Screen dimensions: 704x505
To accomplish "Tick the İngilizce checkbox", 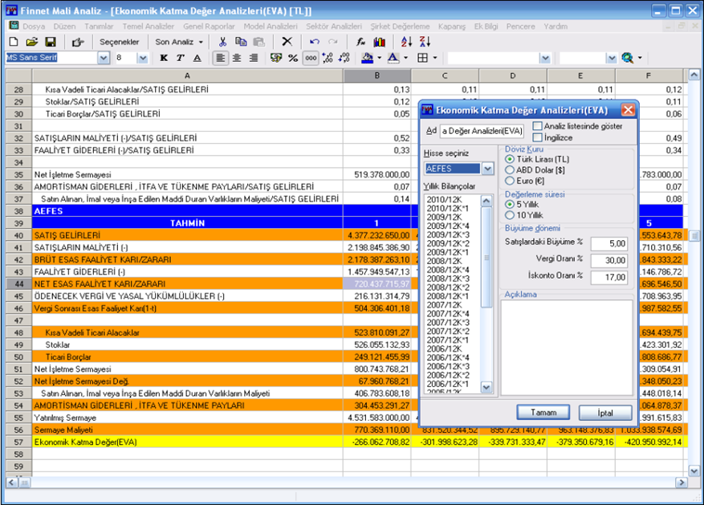I will (538, 137).
